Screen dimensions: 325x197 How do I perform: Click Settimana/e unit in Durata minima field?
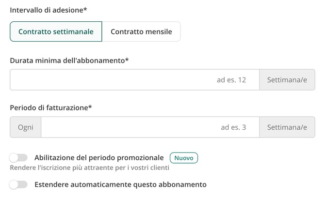pos(287,80)
